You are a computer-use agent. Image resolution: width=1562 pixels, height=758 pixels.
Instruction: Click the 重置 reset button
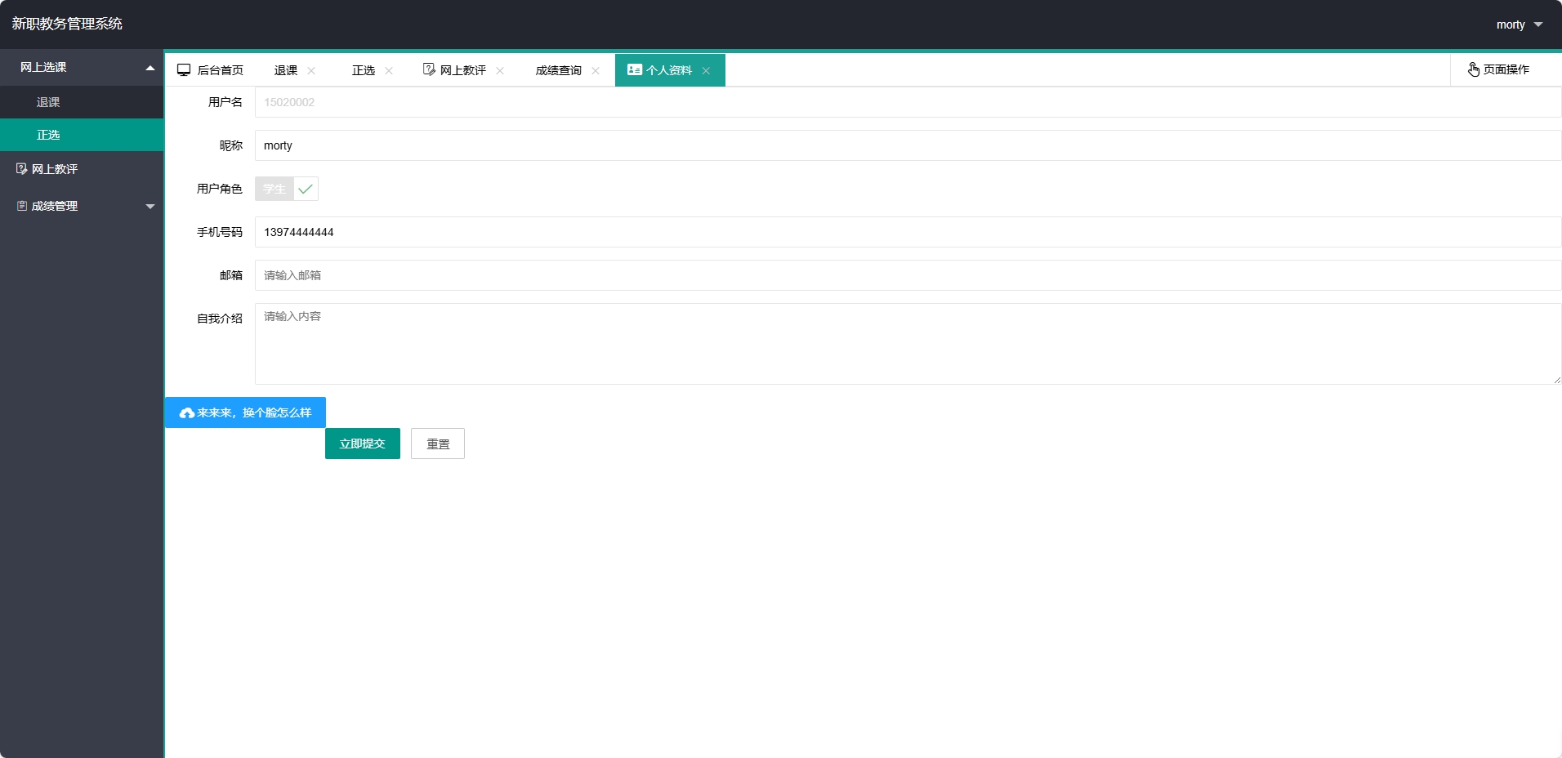click(x=437, y=444)
